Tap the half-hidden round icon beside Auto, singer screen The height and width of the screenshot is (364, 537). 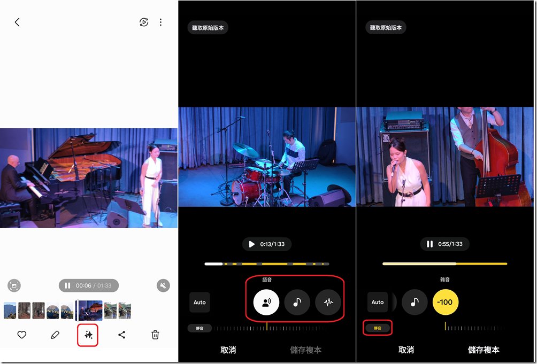[394, 303]
